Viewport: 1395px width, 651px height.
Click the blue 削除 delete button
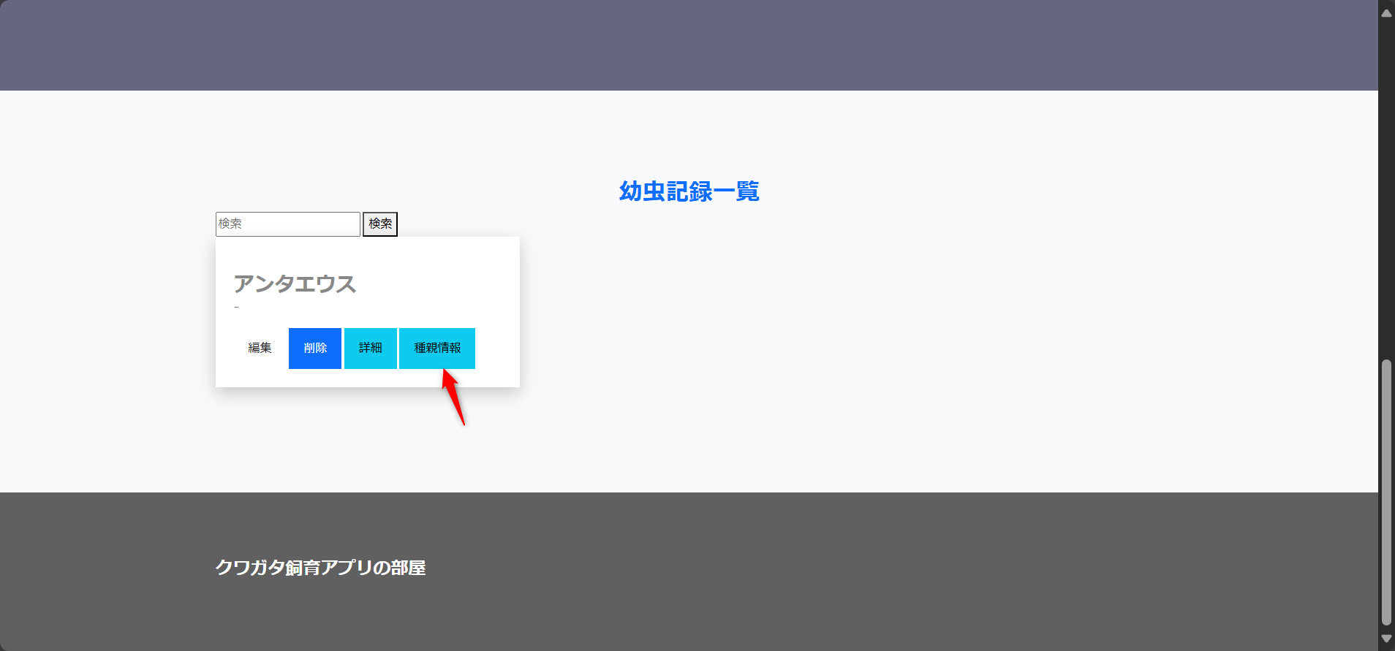315,349
